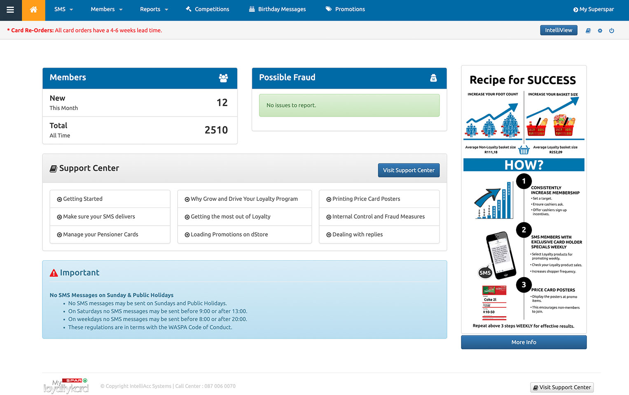Click the My Superspar arrow icon
The width and height of the screenshot is (629, 395).
[x=575, y=9]
